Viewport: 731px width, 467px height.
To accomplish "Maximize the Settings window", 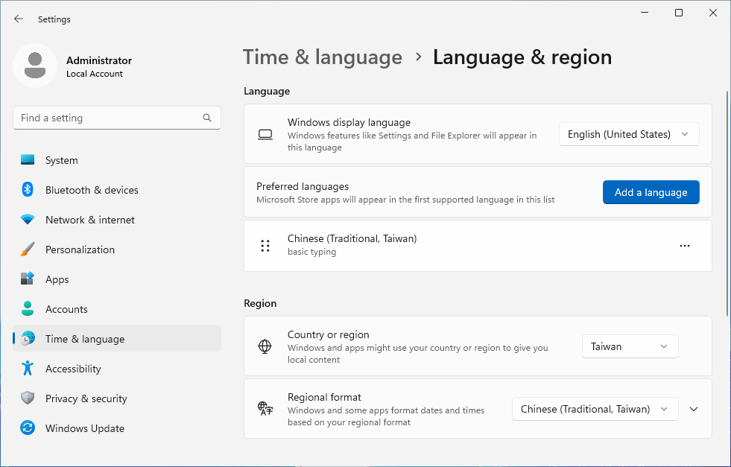I will (679, 13).
